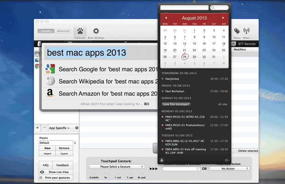Remove app with minus button
The height and width of the screenshot is (184, 285).
point(44,127)
